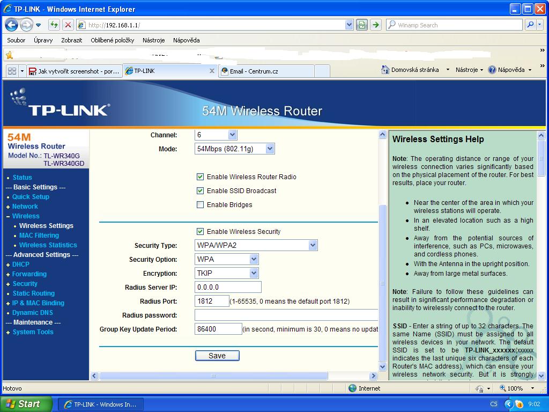Open MAC Filtering page
The width and height of the screenshot is (549, 412).
click(x=39, y=236)
